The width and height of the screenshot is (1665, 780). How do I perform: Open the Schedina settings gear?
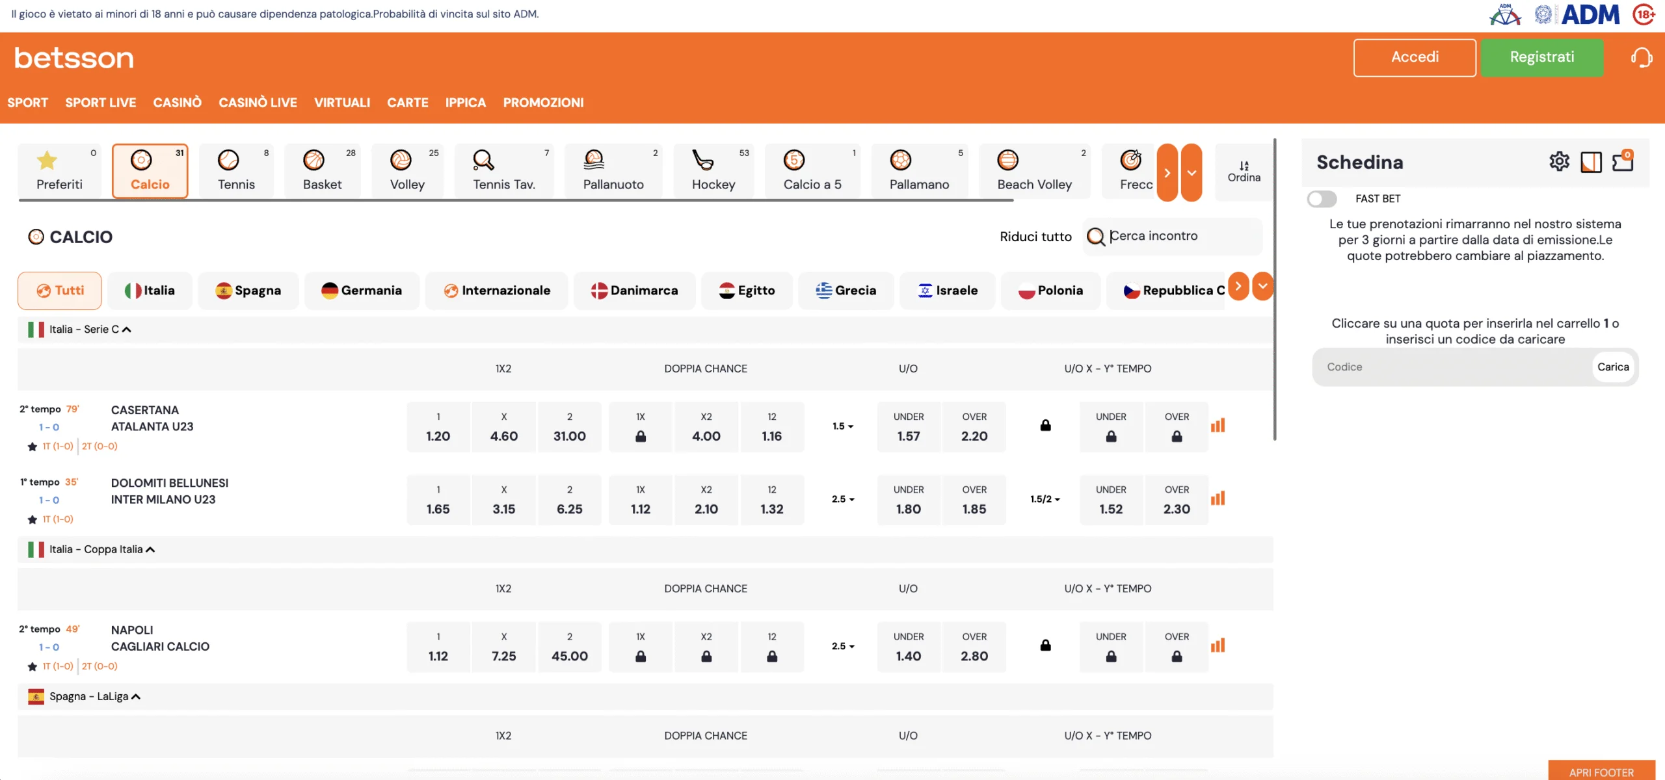[x=1558, y=161]
